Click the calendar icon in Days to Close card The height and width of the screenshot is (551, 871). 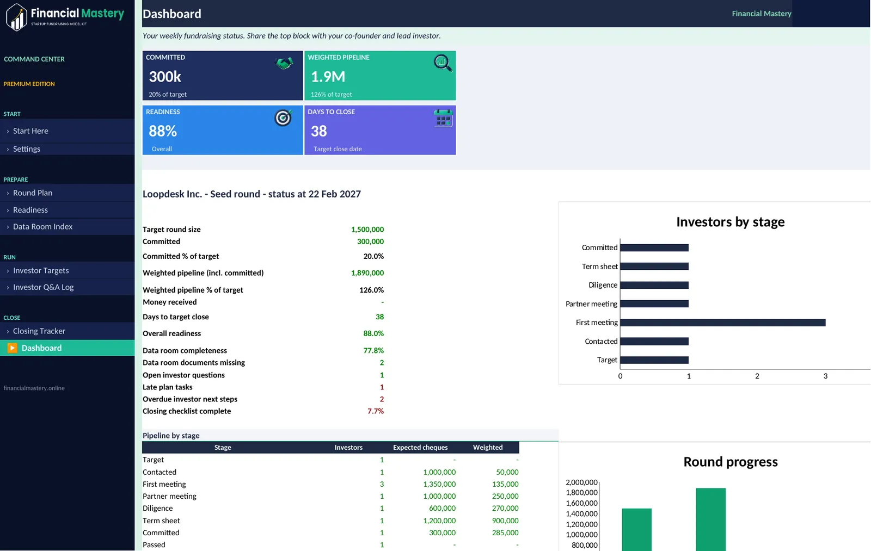point(443,117)
